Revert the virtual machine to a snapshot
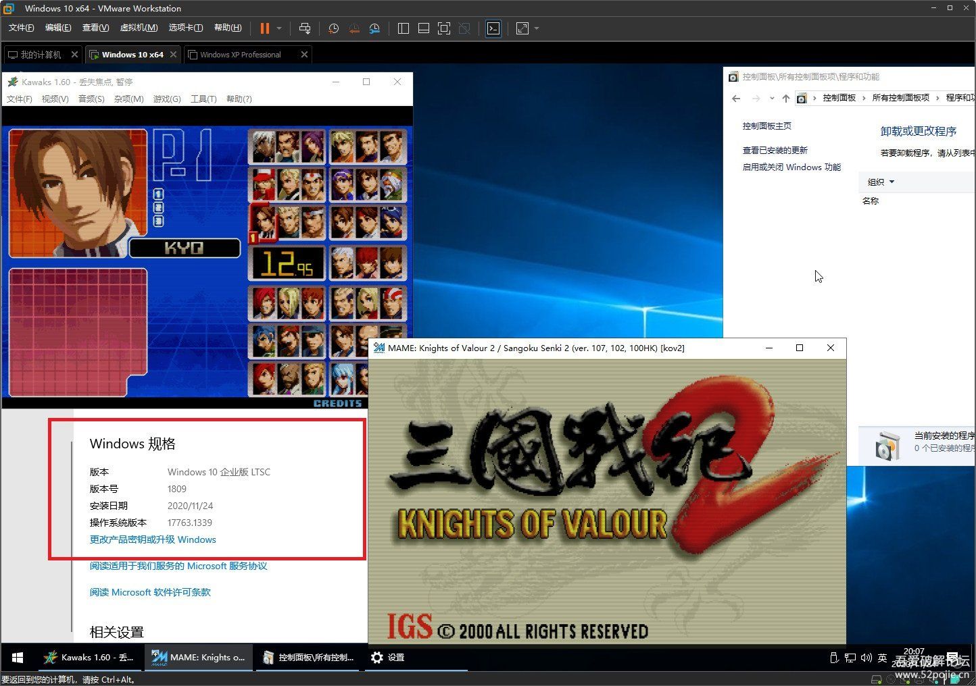This screenshot has width=976, height=686. [354, 28]
